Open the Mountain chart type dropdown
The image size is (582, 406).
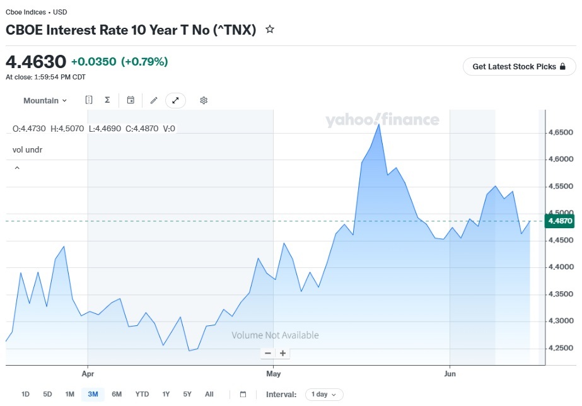[45, 101]
